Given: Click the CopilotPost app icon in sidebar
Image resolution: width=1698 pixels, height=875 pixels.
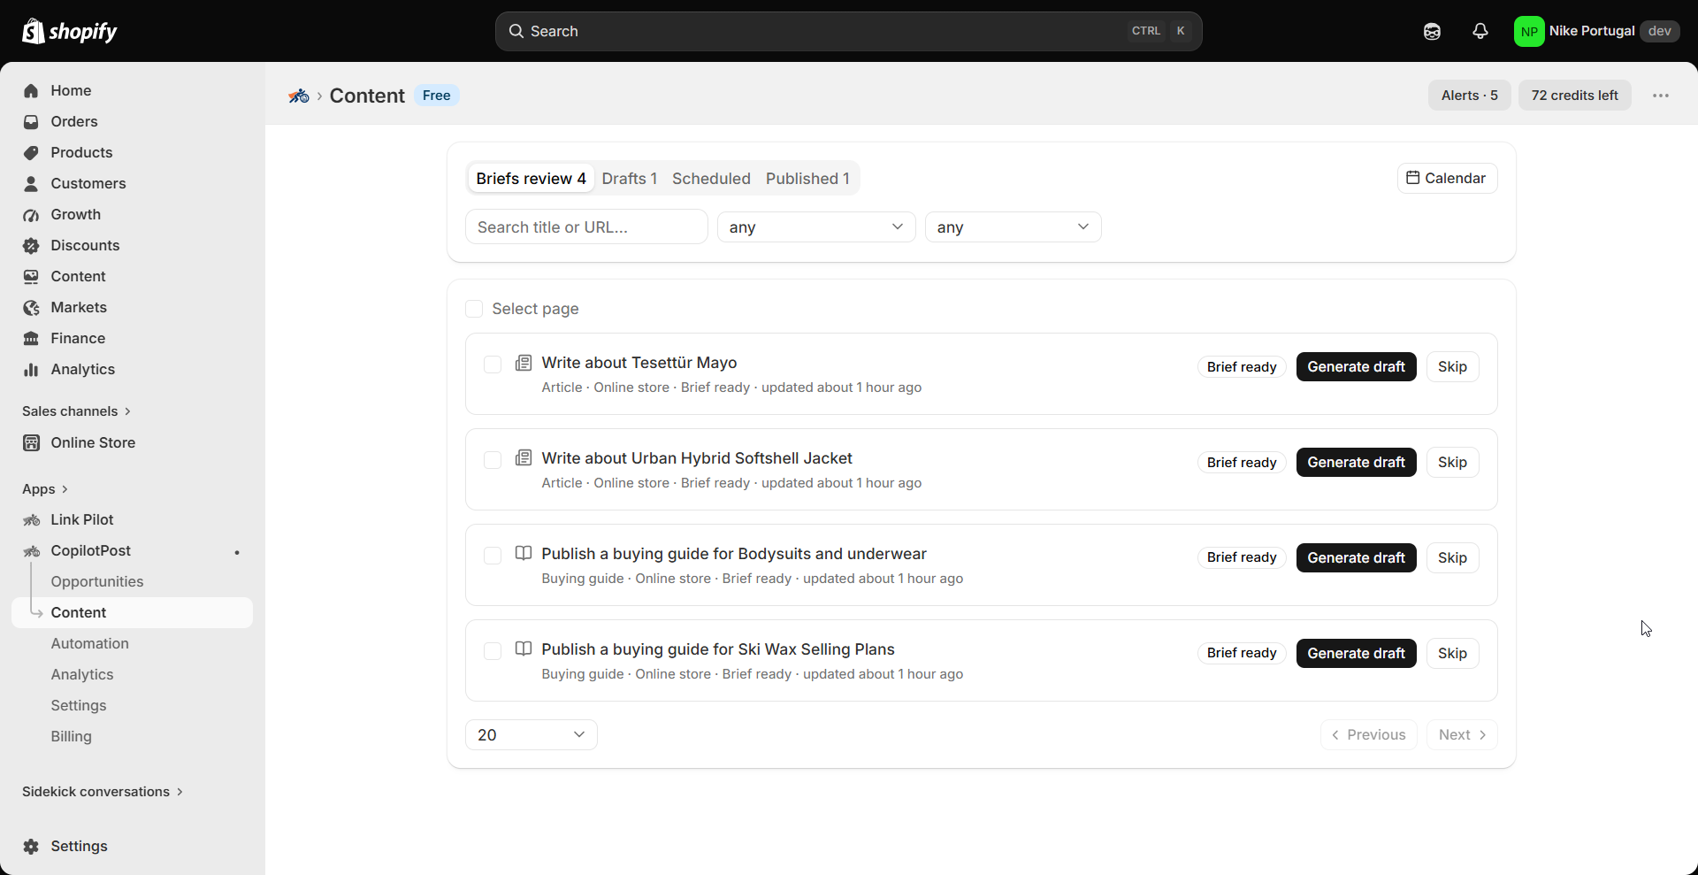Looking at the screenshot, I should [x=31, y=550].
